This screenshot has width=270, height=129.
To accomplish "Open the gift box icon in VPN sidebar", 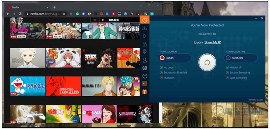I will pos(145,92).
